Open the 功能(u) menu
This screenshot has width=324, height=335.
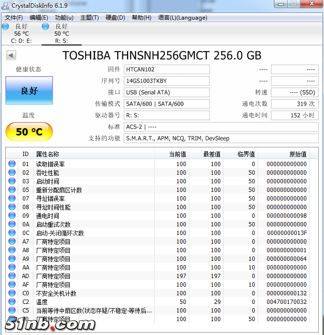64,18
